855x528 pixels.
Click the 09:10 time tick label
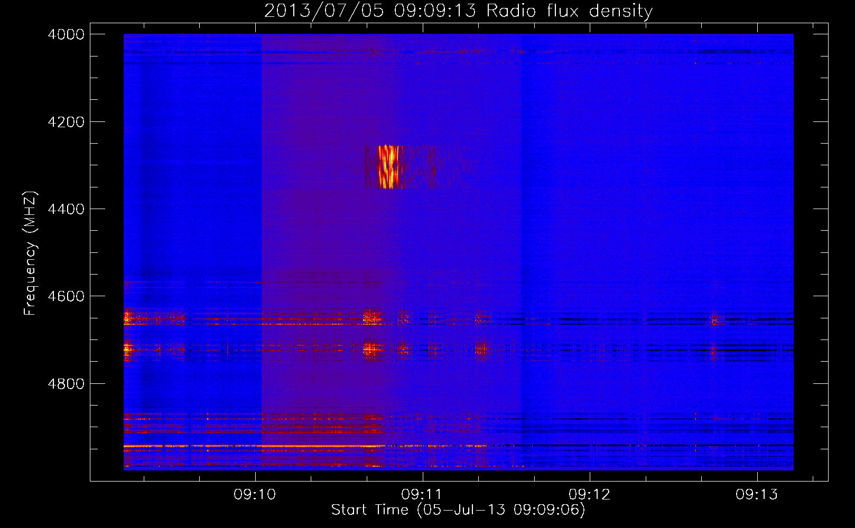pyautogui.click(x=255, y=494)
